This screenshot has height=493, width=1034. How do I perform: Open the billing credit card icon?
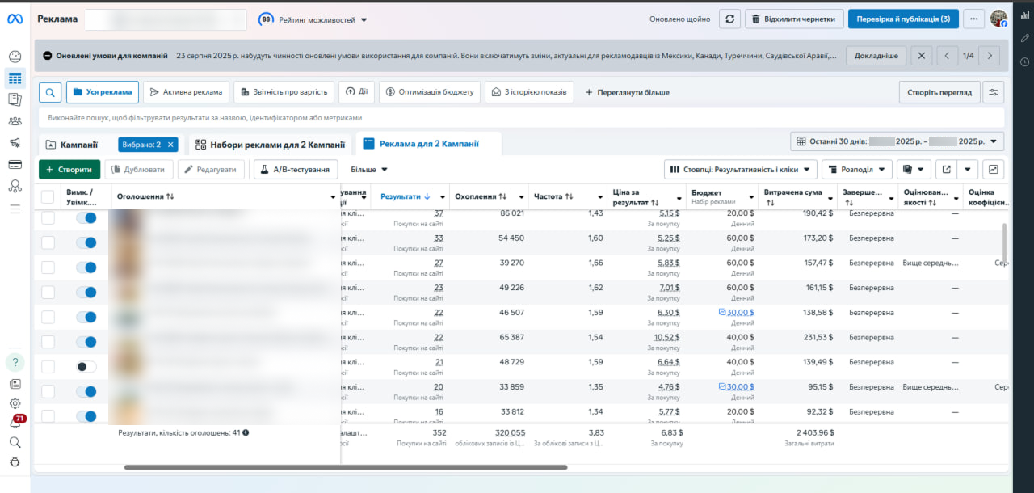pyautogui.click(x=15, y=164)
